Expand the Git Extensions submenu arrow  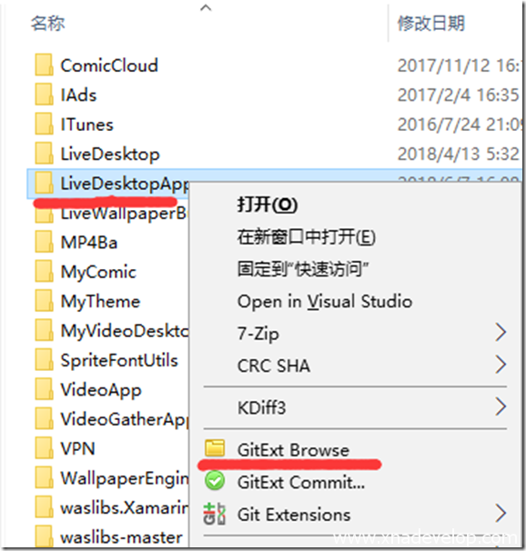point(501,514)
